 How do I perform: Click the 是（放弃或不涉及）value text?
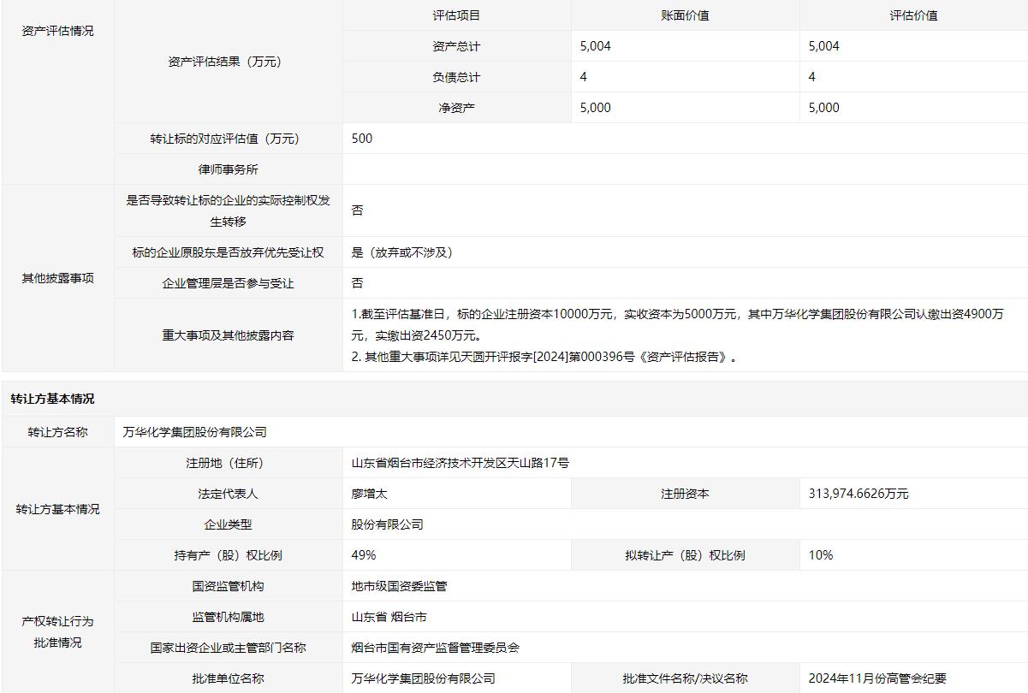[x=402, y=252]
